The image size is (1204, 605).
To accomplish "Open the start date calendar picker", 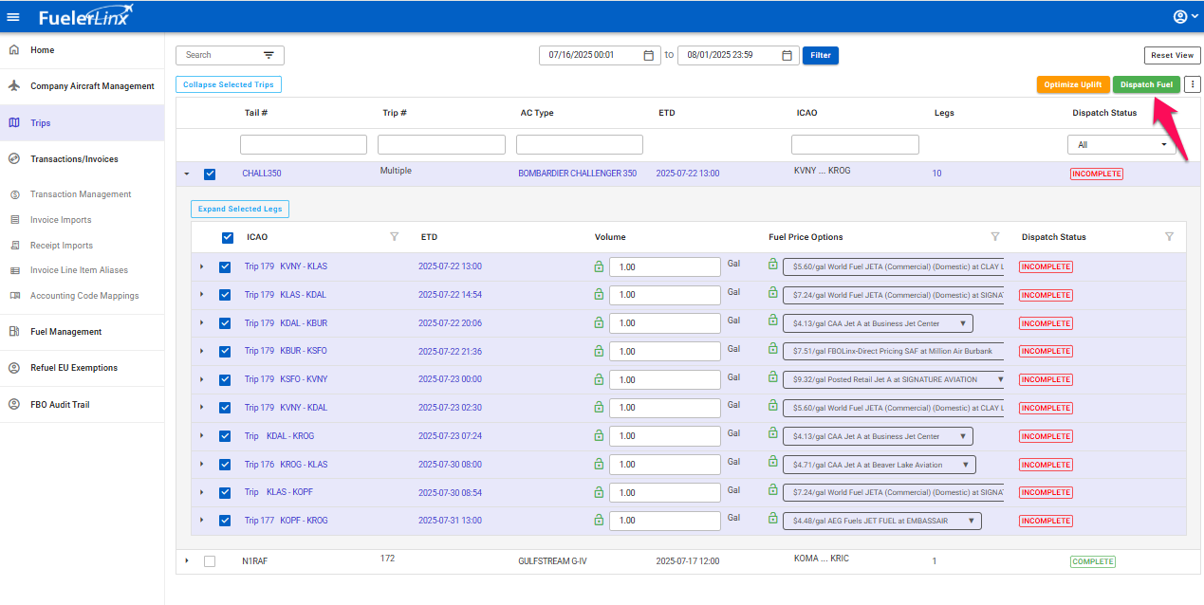I will point(649,55).
